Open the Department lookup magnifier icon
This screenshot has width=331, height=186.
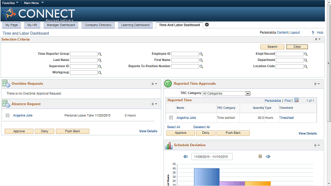click(306, 60)
